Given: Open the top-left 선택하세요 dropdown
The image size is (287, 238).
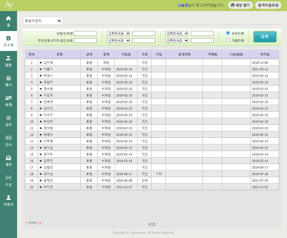Looking at the screenshot, I should [x=118, y=33].
